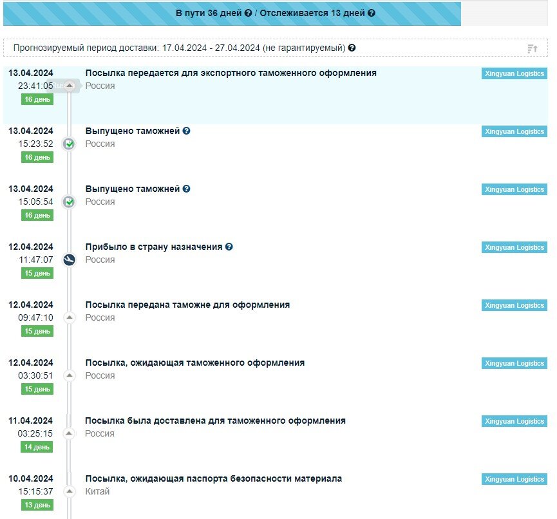
Task: Click help icon after delivery forecast period
Action: coord(352,48)
